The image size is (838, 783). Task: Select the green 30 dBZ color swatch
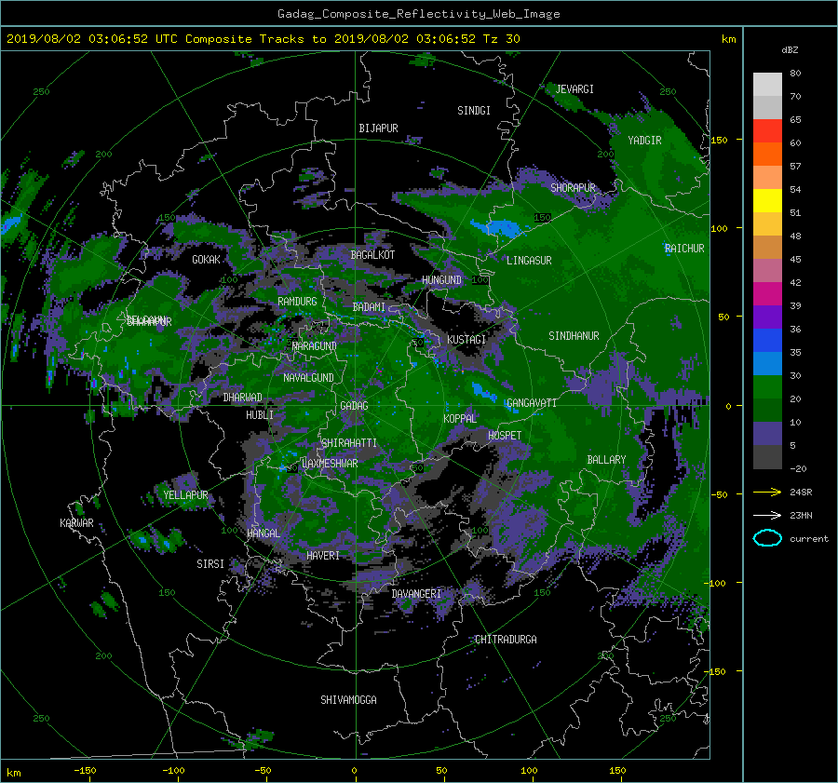767,386
